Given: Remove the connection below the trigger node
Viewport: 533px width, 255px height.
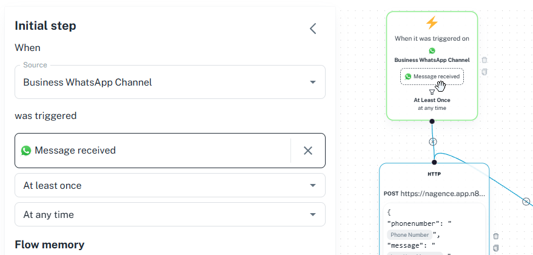Looking at the screenshot, I should tap(433, 141).
